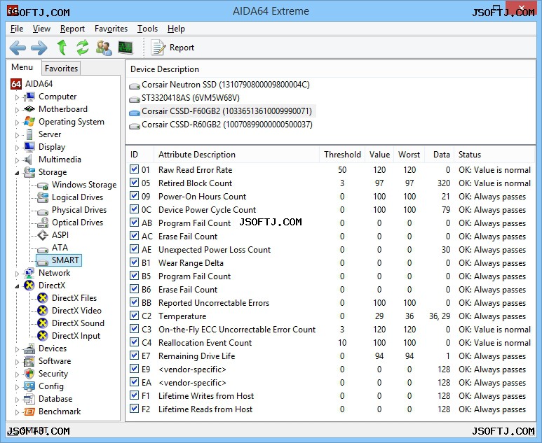Image resolution: width=542 pixels, height=443 pixels.
Task: Open the system monitor graph icon
Action: [126, 48]
